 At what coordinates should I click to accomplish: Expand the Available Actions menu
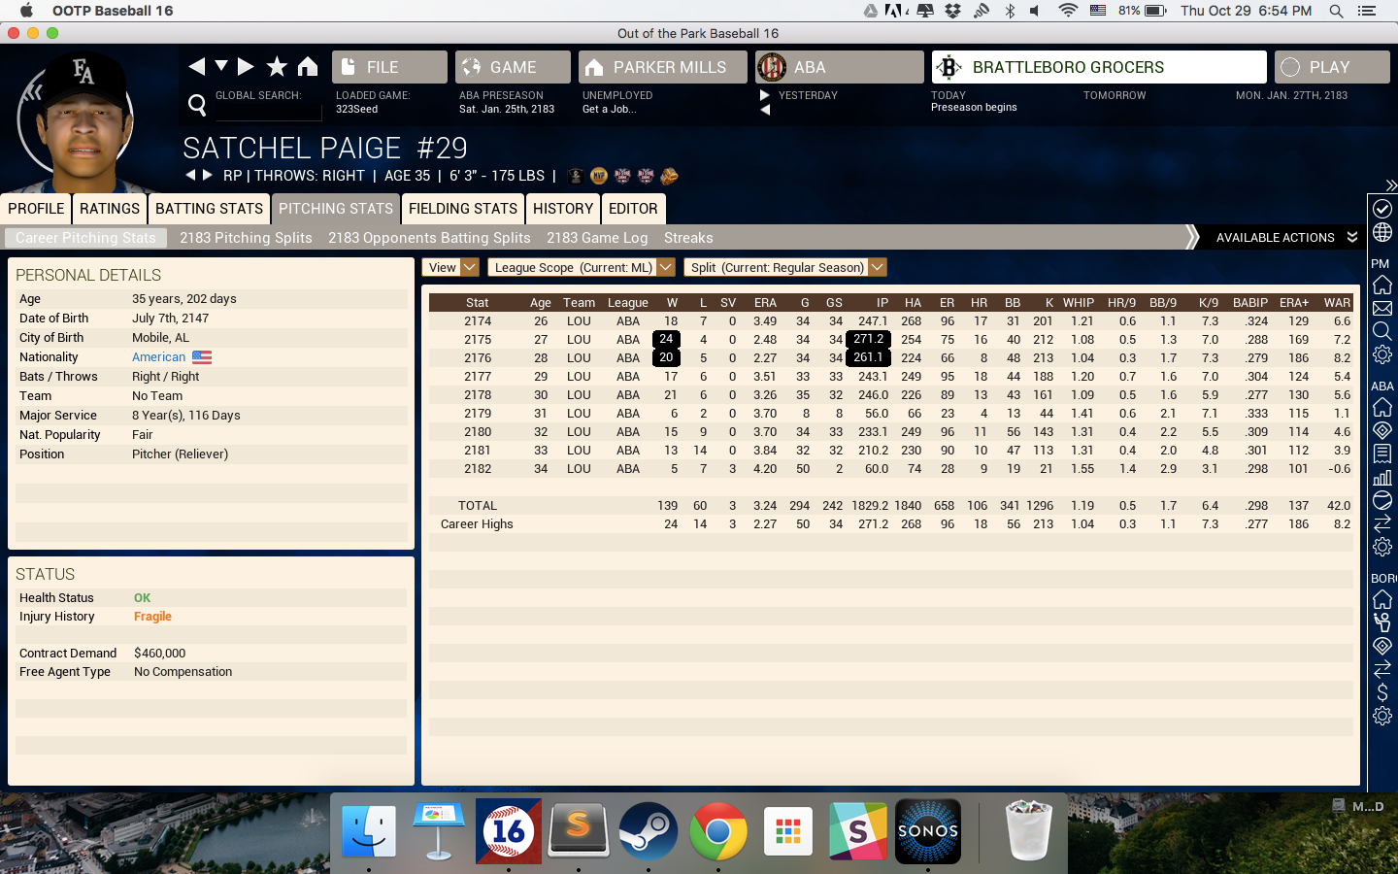(1285, 238)
